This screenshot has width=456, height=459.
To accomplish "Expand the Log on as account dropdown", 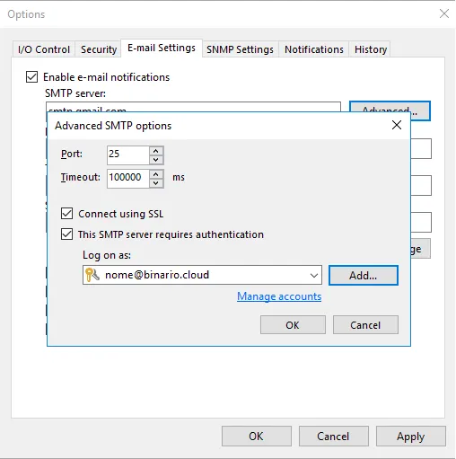I will (x=314, y=275).
